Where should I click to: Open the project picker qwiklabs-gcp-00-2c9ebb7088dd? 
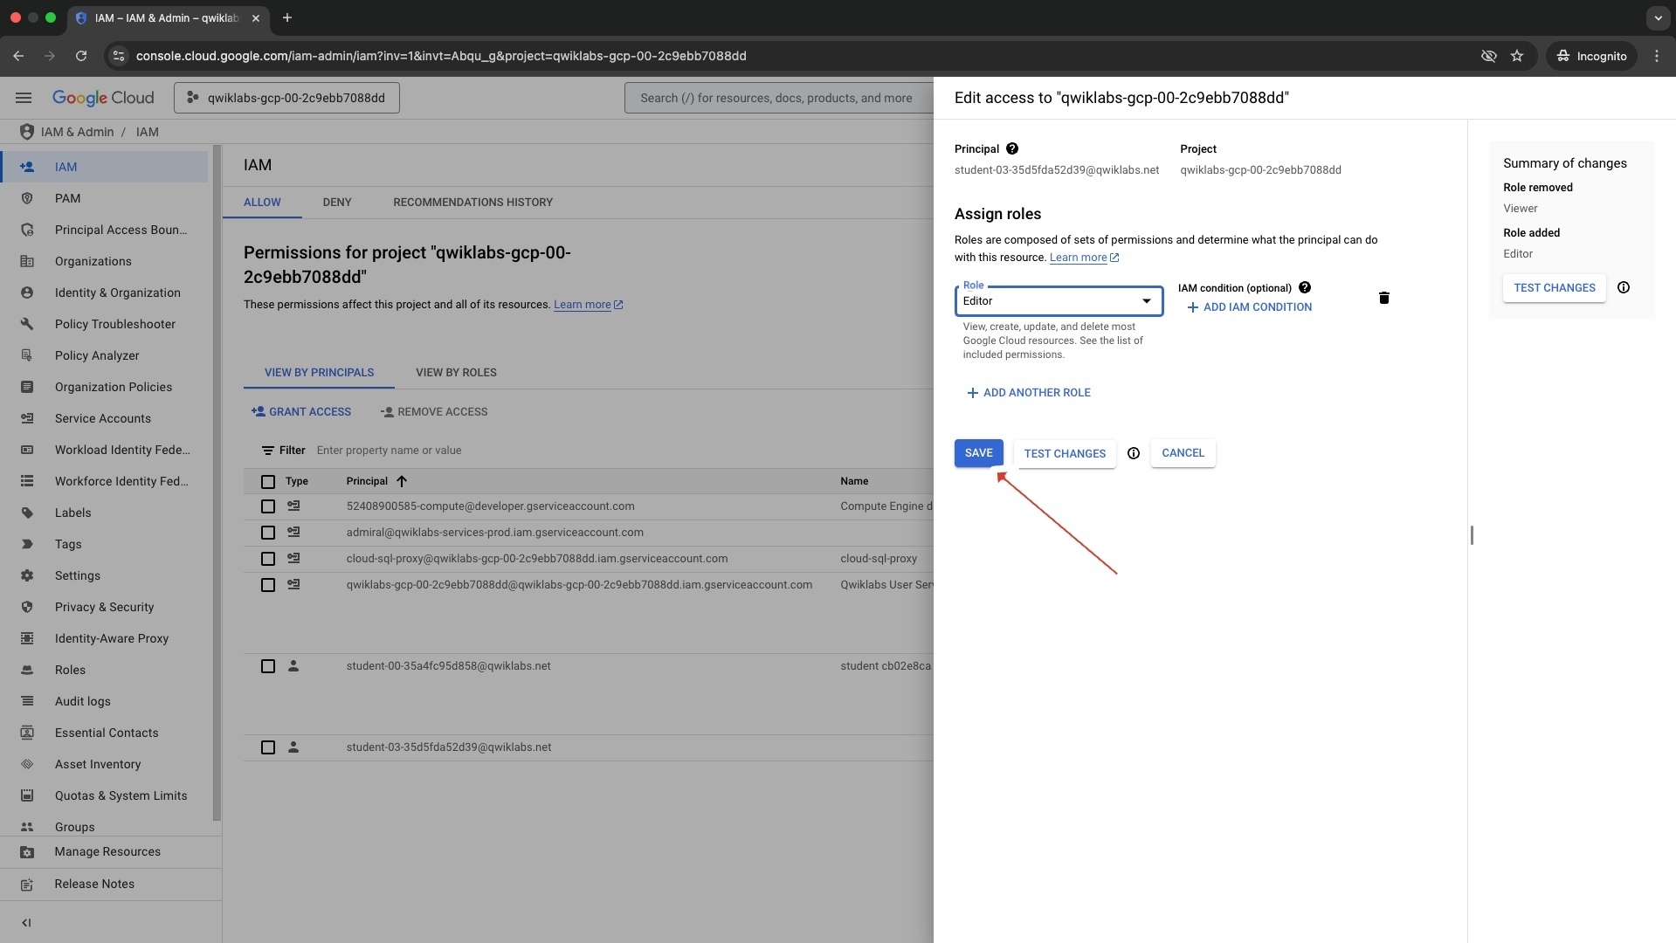pos(286,98)
